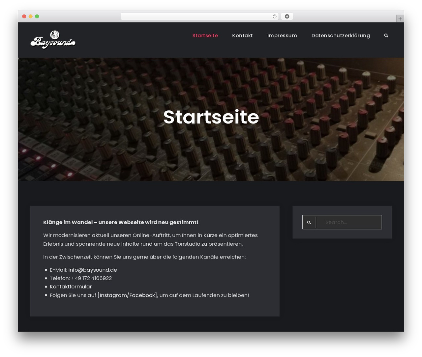Screen dimensions: 422x357
Task: Click the 'Klänge im Wandel' bold headline
Action: (121, 222)
